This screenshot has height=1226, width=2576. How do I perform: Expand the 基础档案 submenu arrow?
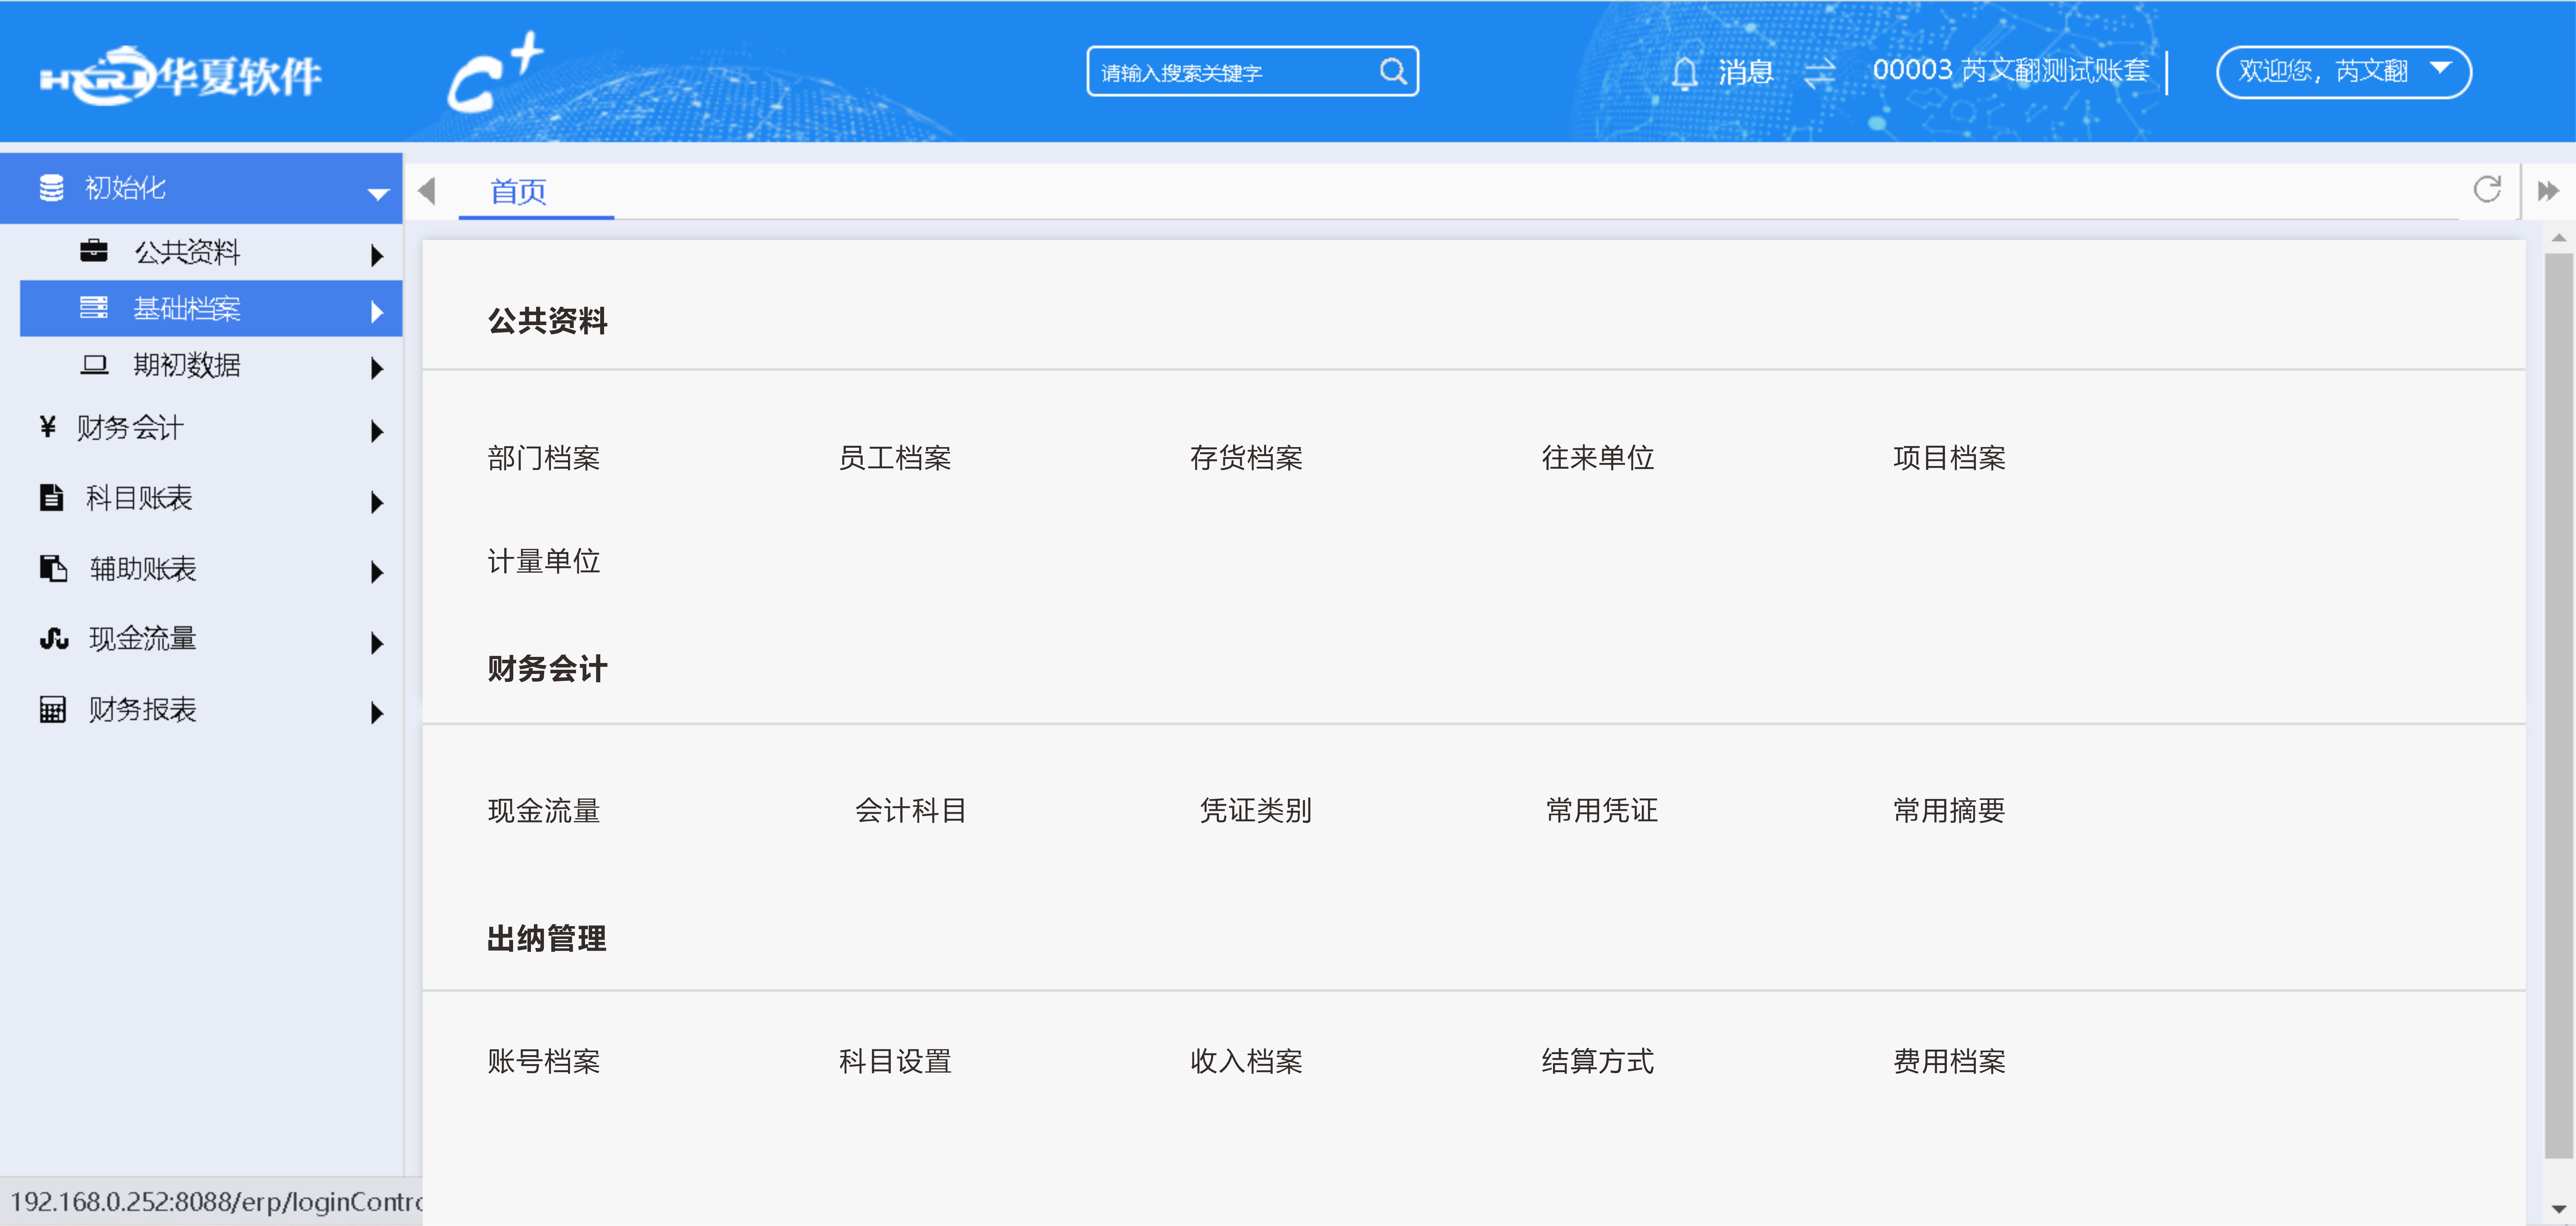pos(377,312)
